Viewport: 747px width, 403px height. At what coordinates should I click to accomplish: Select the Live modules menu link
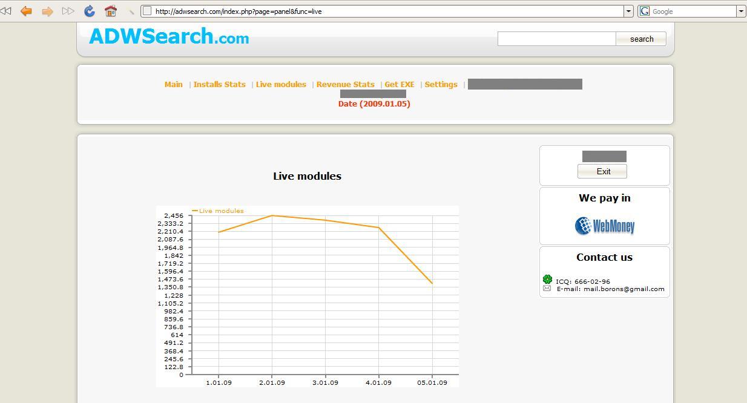coord(281,84)
